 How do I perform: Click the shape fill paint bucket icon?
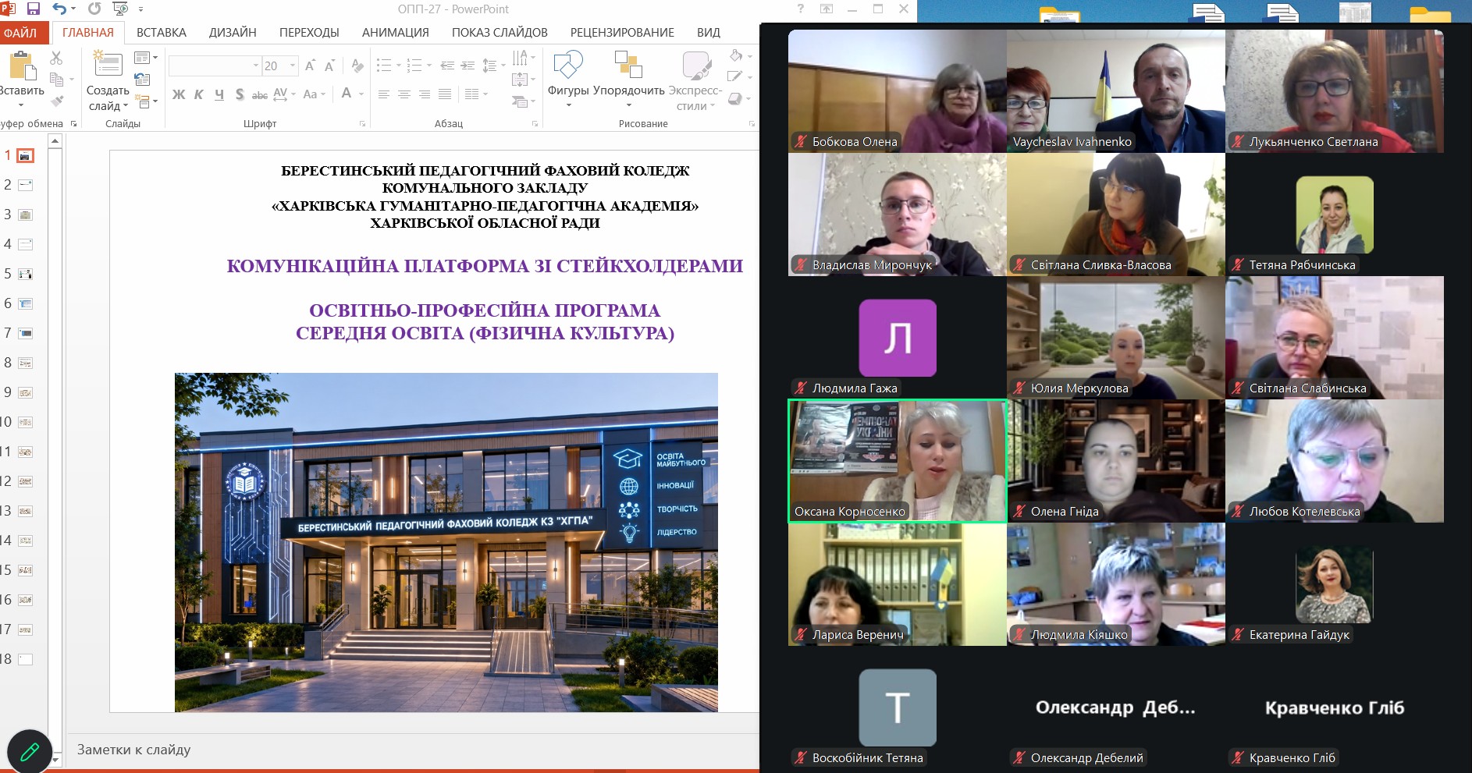(x=736, y=56)
